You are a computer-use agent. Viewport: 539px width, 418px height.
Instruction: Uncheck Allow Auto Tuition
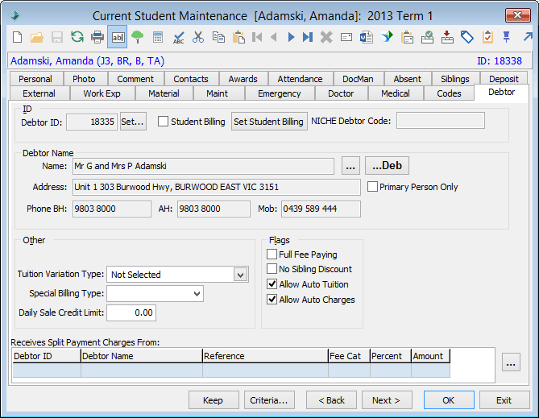point(272,284)
